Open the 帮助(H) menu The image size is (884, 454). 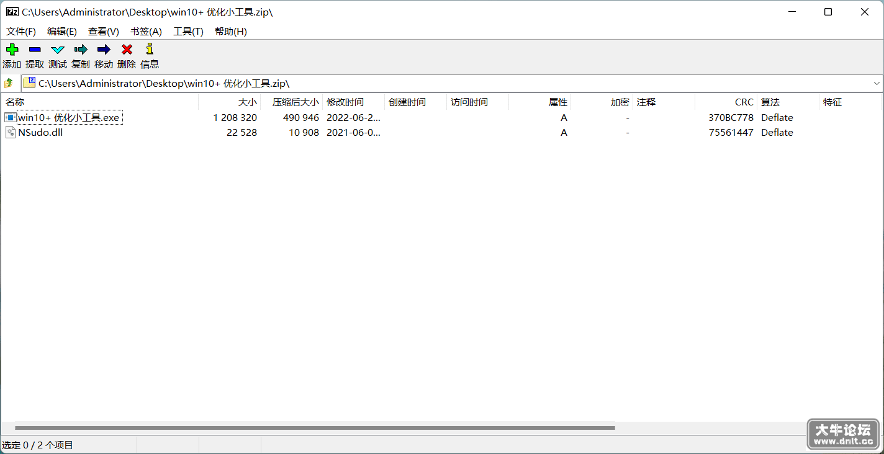(x=231, y=32)
